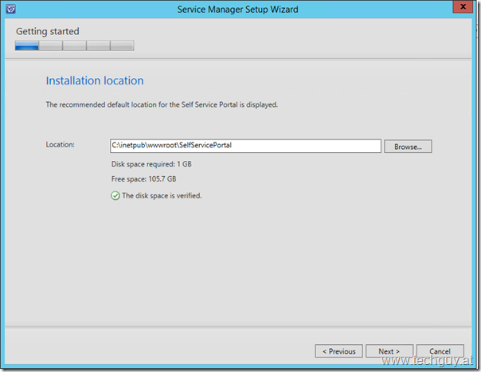This screenshot has height=372, width=481.
Task: Click the recommended default location description text
Action: point(162,104)
